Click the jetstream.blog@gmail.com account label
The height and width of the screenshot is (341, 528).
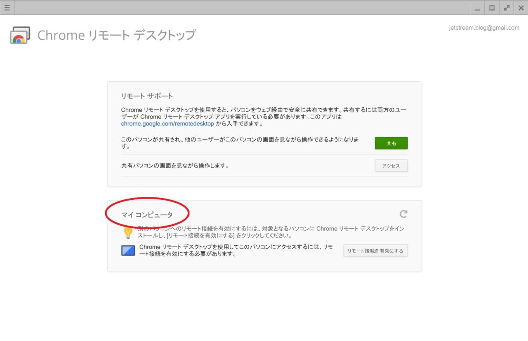[484, 28]
